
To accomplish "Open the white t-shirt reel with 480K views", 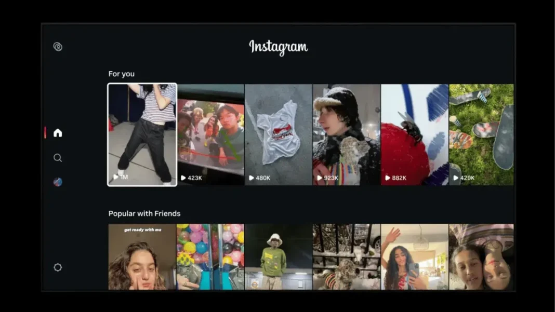I will point(278,134).
